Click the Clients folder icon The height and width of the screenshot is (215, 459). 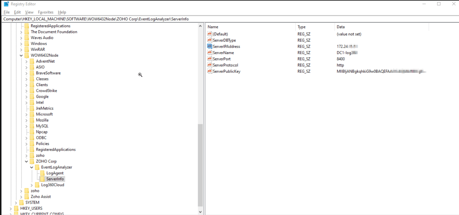[x=32, y=85]
